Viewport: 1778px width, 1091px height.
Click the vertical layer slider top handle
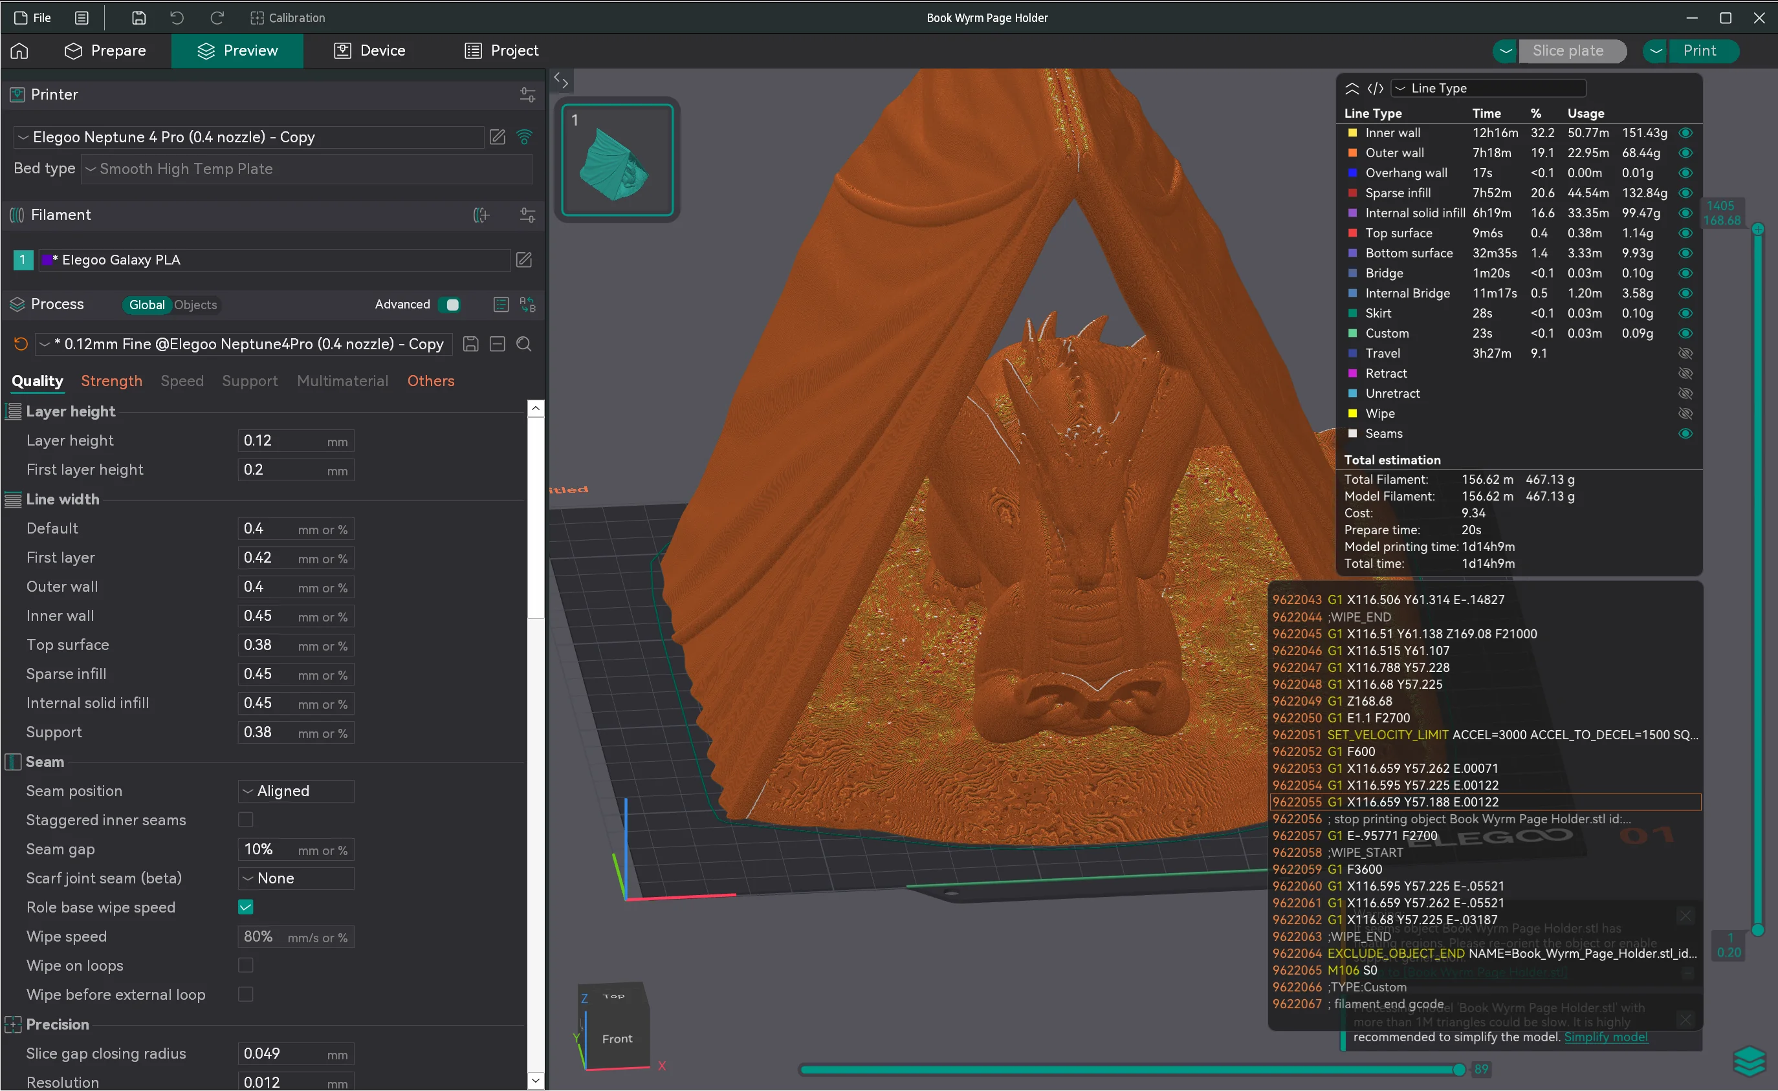[x=1759, y=229]
